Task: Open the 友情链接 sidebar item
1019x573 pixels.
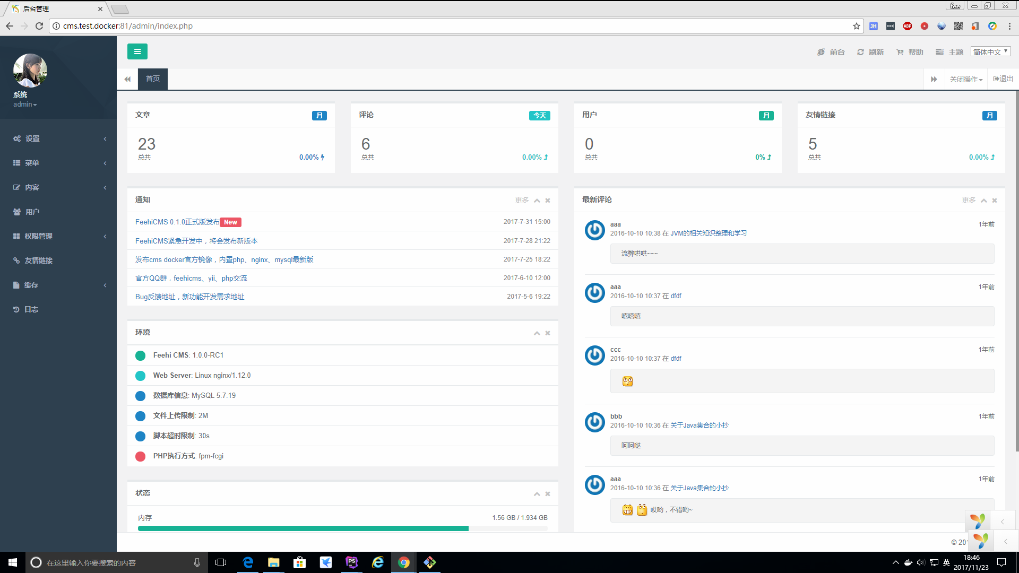Action: click(38, 261)
